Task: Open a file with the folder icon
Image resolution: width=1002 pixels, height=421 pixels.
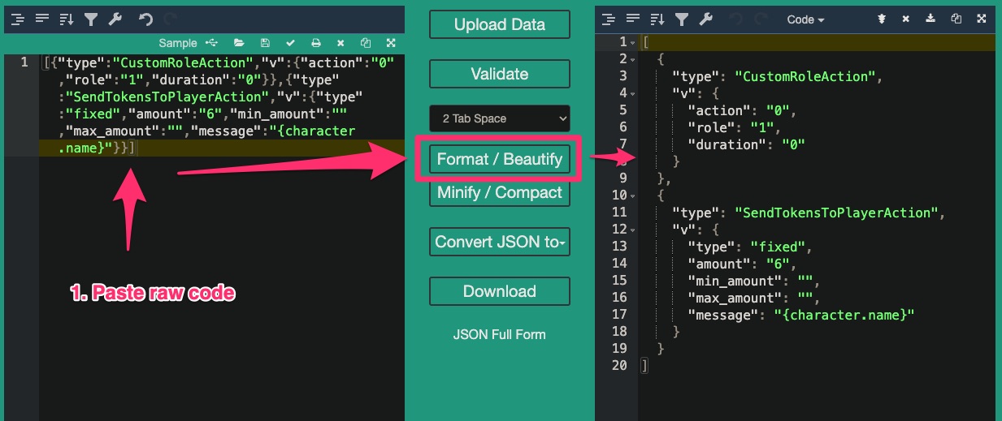Action: click(x=239, y=43)
